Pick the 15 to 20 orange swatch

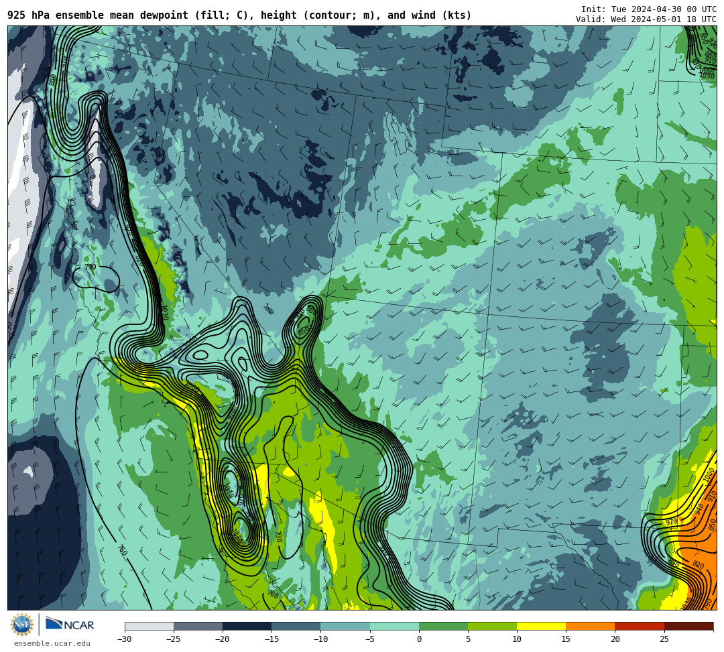(x=591, y=626)
